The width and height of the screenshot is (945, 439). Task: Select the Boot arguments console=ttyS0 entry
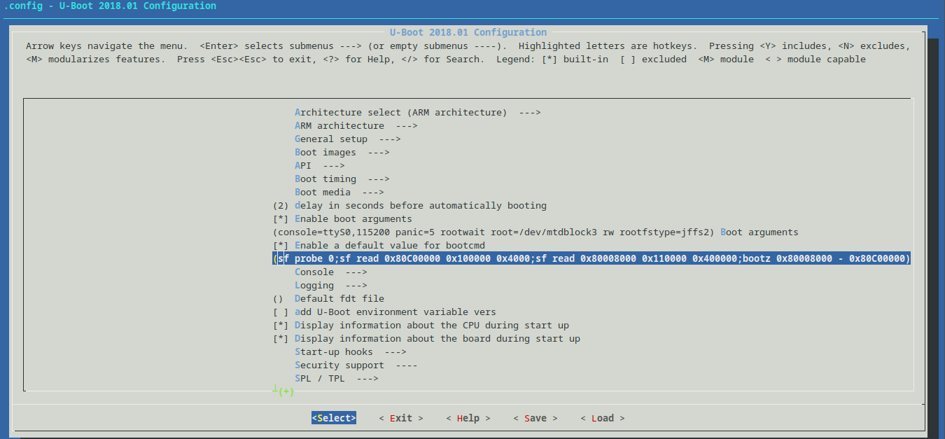[x=535, y=232]
